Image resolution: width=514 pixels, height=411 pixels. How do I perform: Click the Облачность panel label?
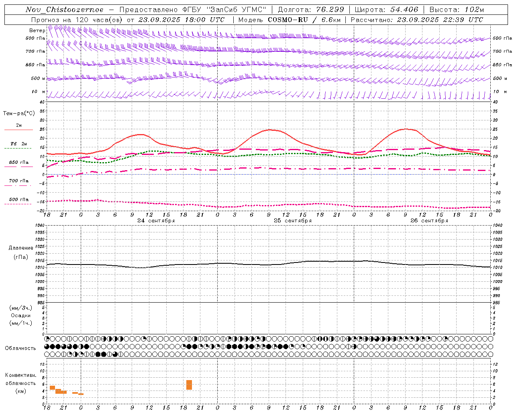[20, 348]
